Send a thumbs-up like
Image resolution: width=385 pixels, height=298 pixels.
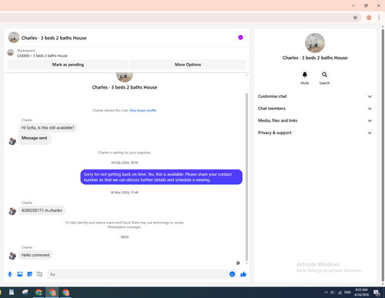(243, 274)
